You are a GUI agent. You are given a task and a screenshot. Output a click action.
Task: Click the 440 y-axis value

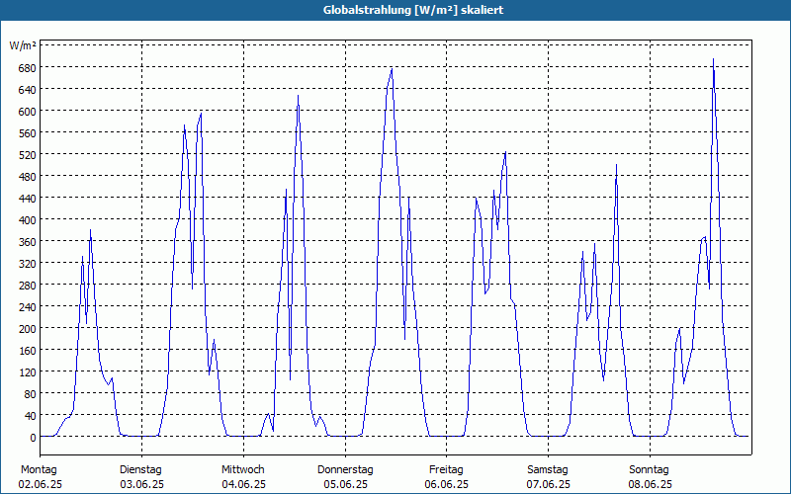pyautogui.click(x=27, y=199)
